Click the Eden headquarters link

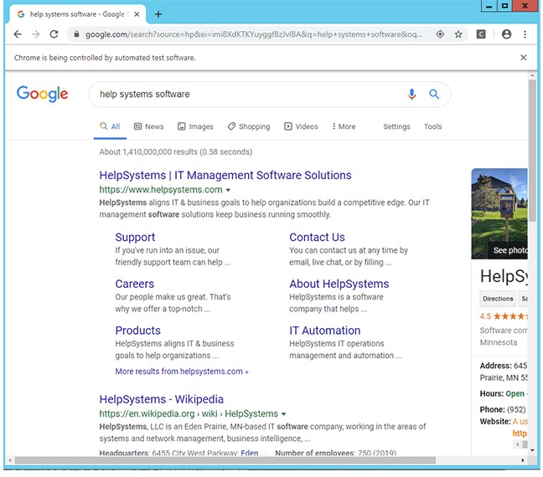(x=250, y=453)
